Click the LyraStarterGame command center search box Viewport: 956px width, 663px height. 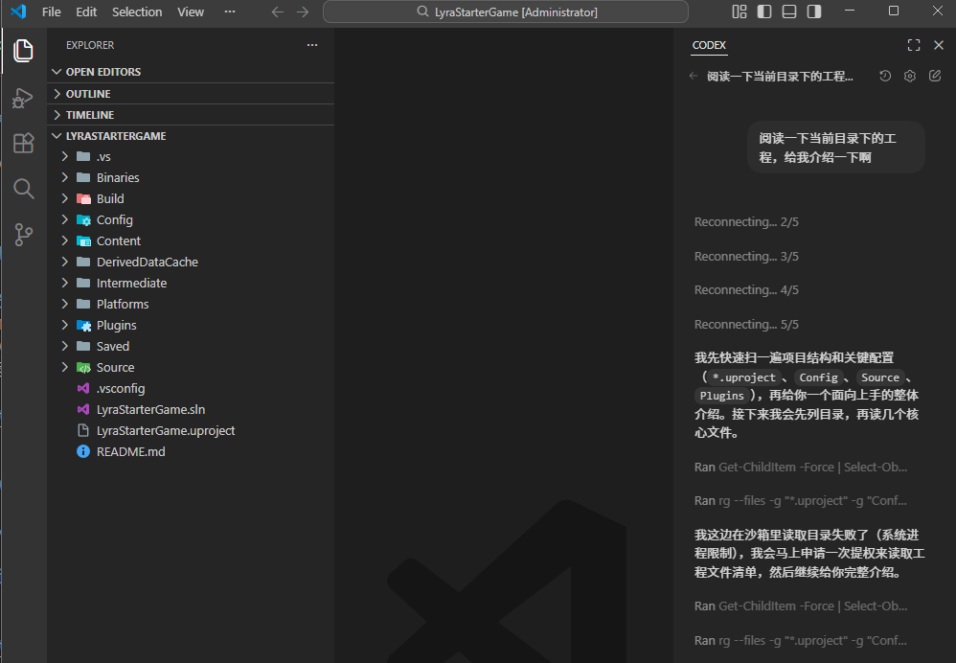(x=506, y=11)
